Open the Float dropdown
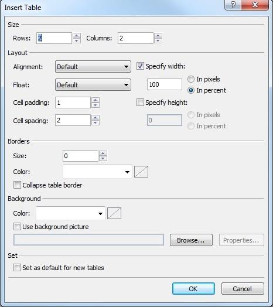 point(93,85)
